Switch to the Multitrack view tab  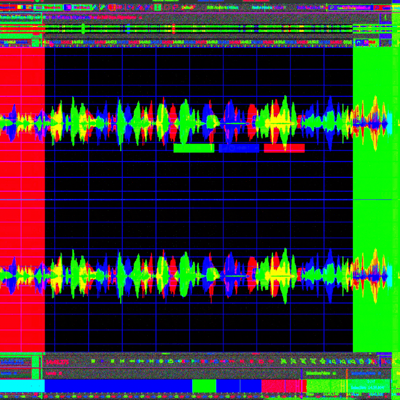tap(82, 7)
